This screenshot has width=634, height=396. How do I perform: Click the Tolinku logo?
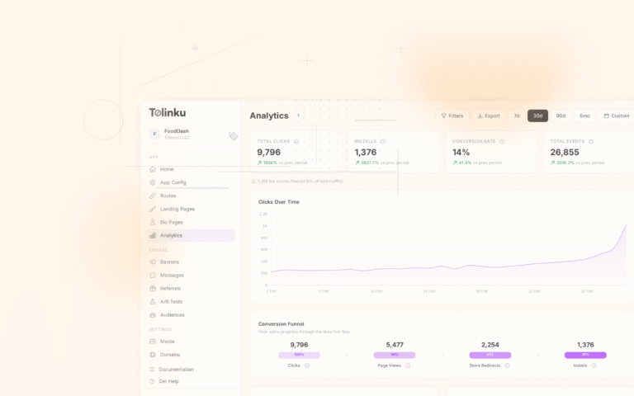(168, 113)
